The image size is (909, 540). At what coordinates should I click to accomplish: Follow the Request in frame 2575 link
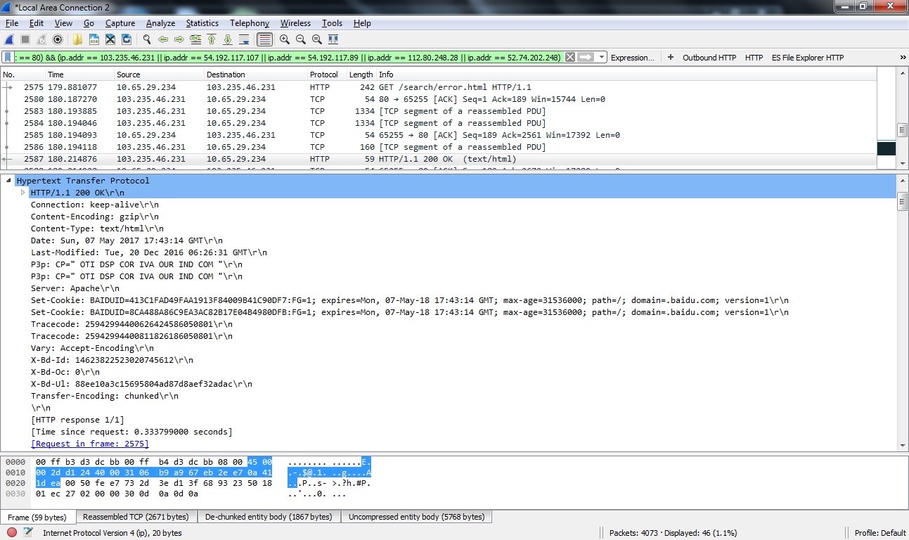click(90, 444)
